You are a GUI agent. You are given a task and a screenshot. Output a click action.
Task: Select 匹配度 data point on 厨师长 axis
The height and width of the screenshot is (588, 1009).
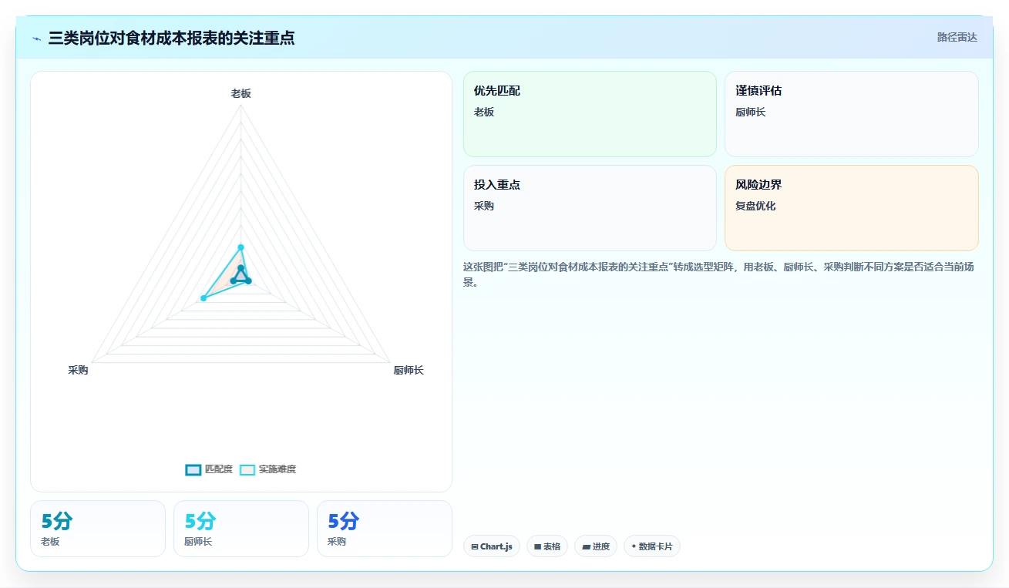248,281
